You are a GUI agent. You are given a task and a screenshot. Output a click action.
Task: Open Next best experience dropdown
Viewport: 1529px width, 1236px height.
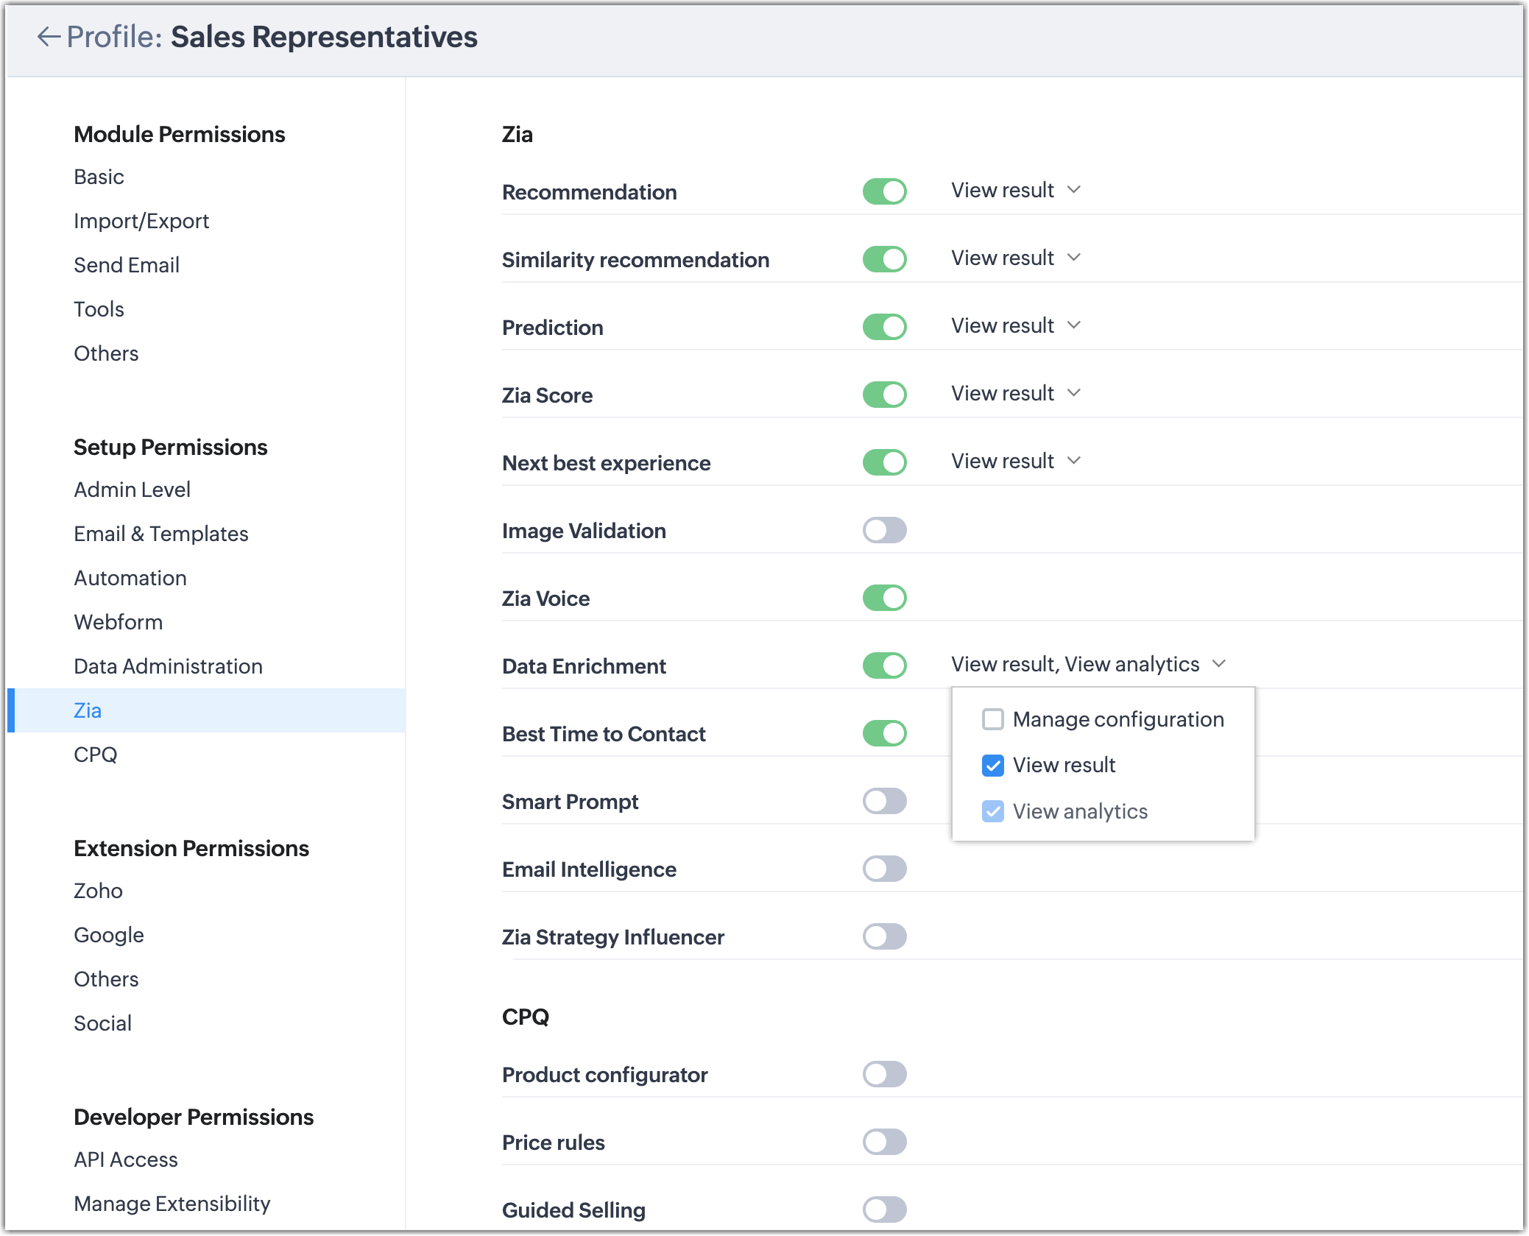1015,461
